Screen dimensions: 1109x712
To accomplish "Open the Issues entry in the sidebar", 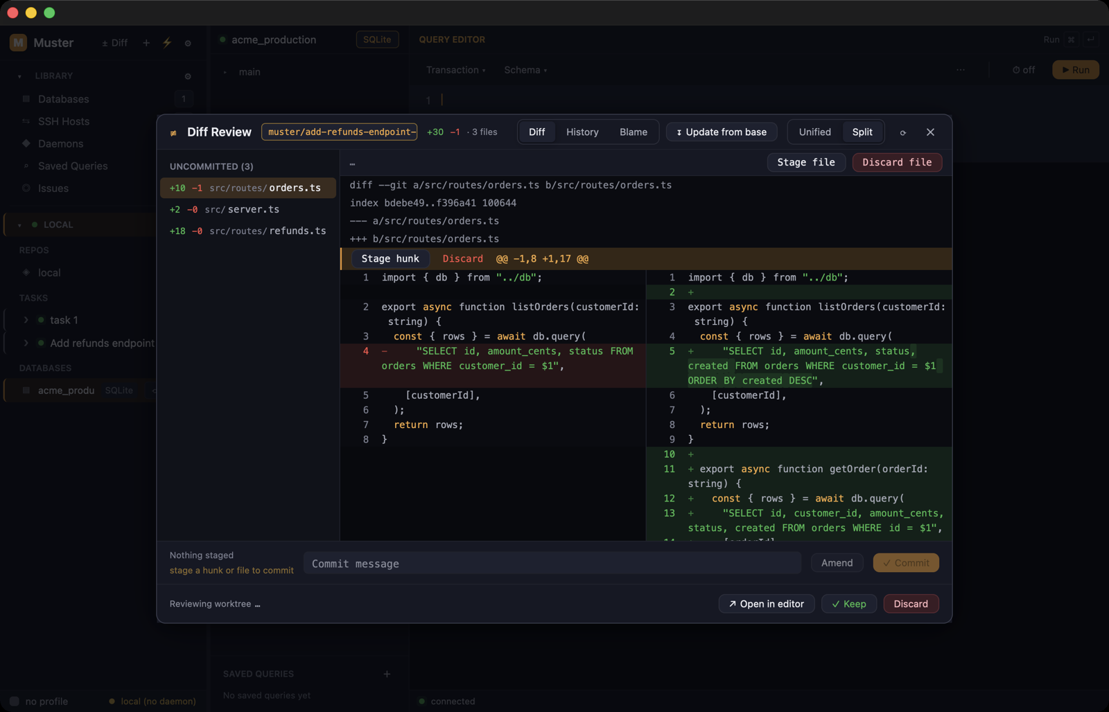I will click(x=53, y=188).
